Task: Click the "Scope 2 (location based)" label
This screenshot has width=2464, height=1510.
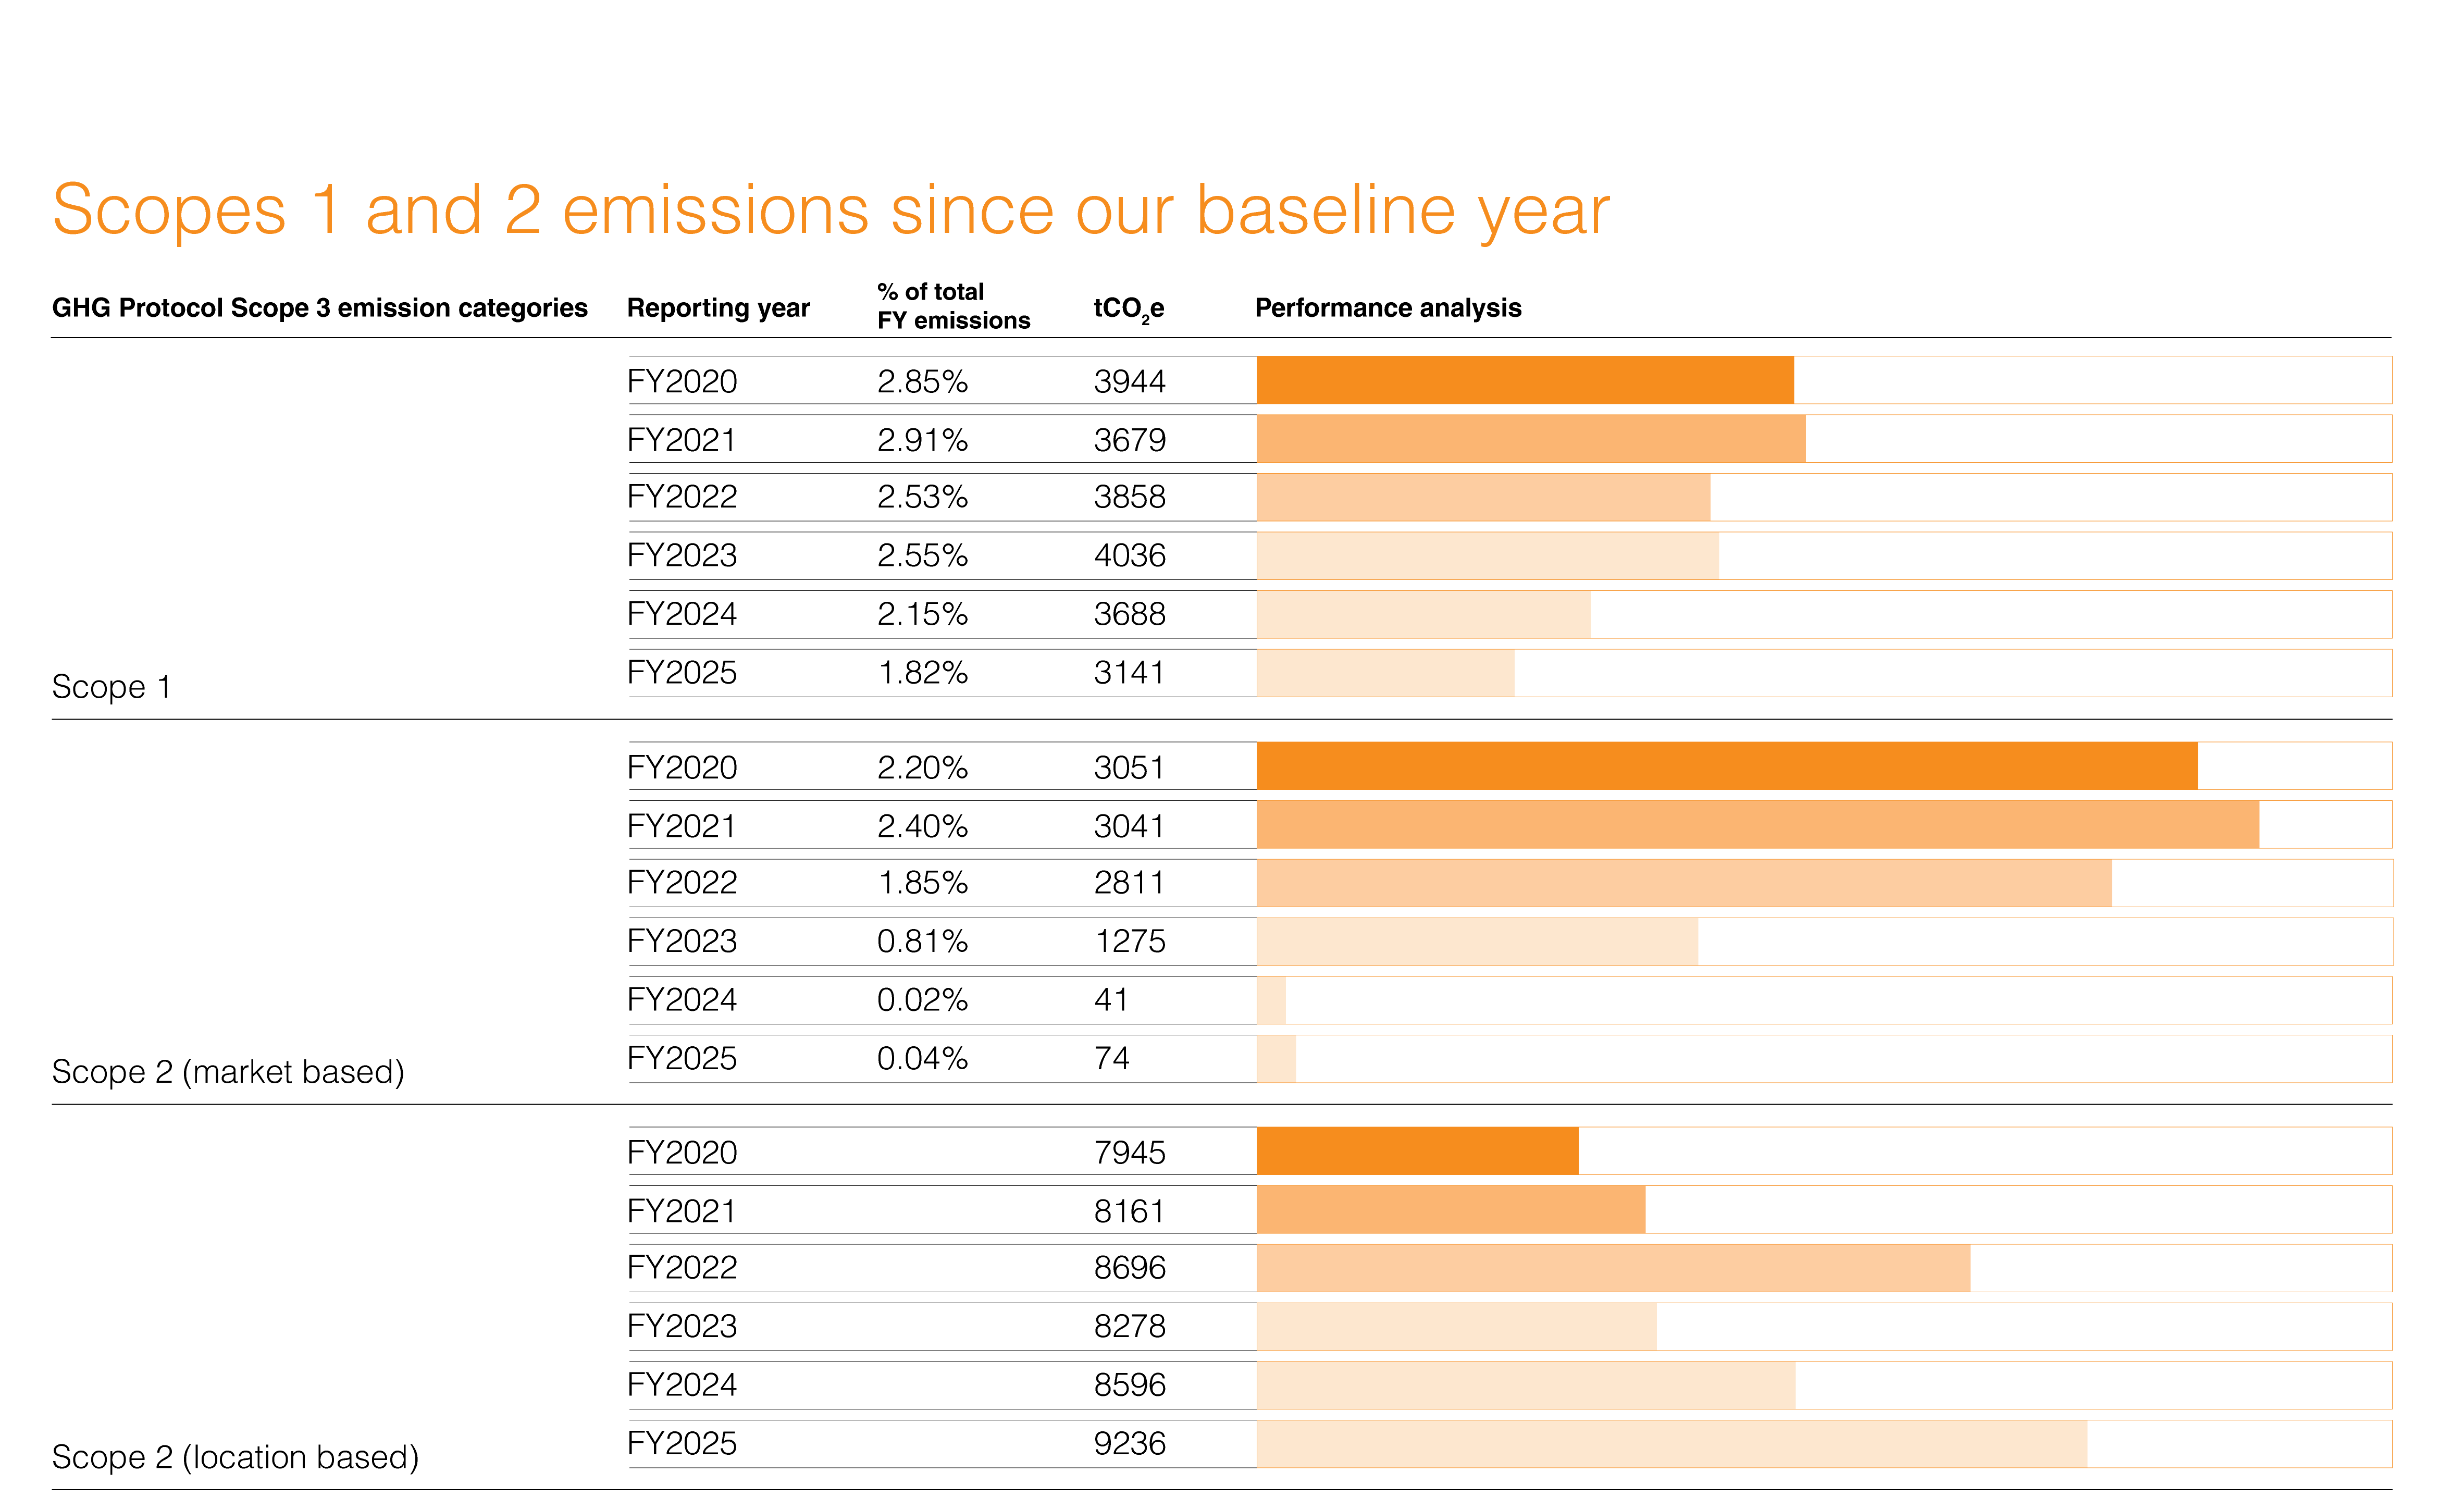Action: coord(235,1457)
